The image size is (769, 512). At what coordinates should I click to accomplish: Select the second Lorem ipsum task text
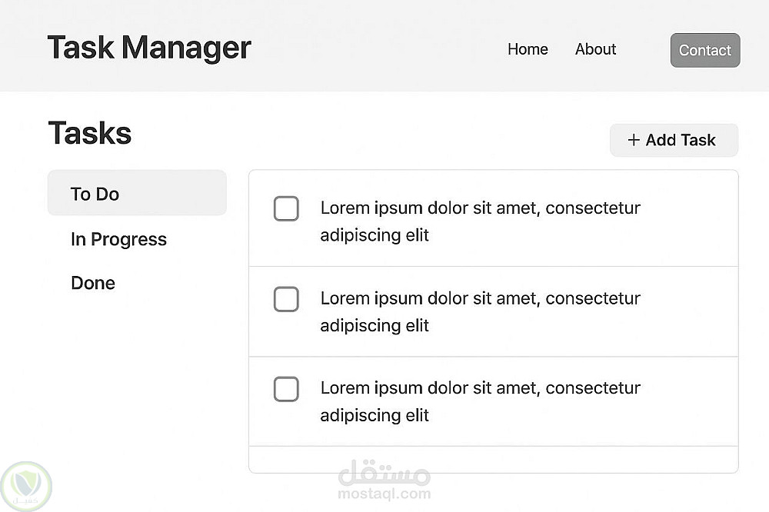[480, 311]
